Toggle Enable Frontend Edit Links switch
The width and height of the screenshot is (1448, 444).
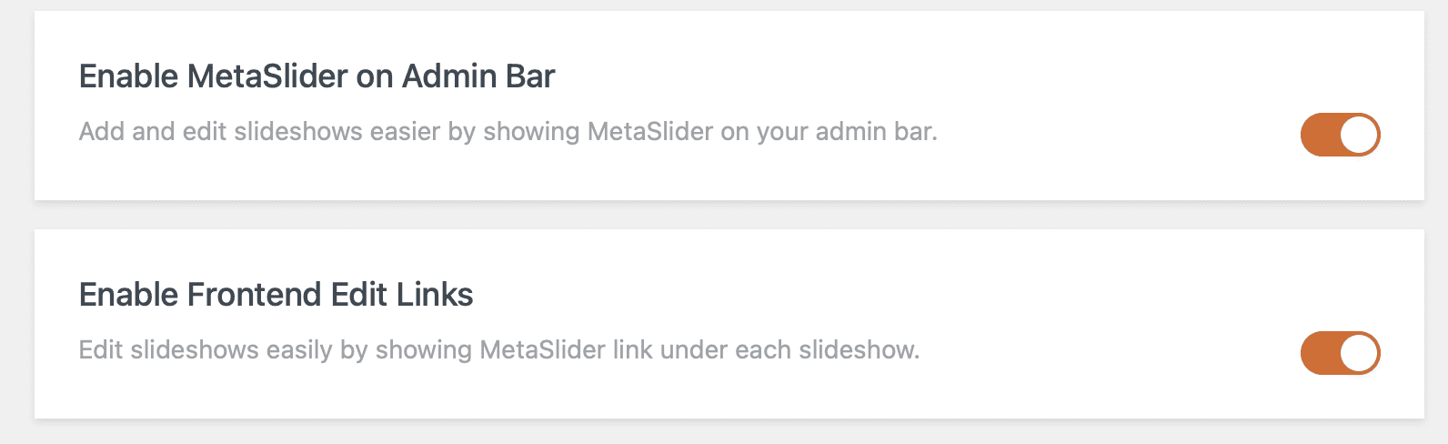click(x=1340, y=353)
